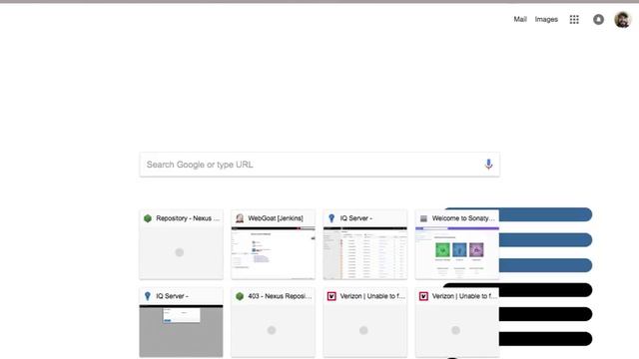This screenshot has height=359, width=639.
Task: Focus the Search Google or type URL box
Action: click(x=319, y=165)
